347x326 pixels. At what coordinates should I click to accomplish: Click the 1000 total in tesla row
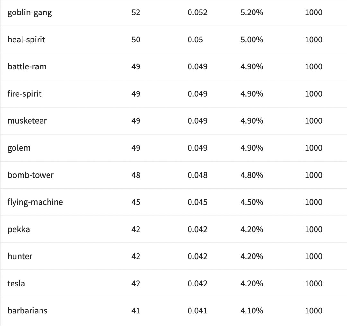[313, 283]
